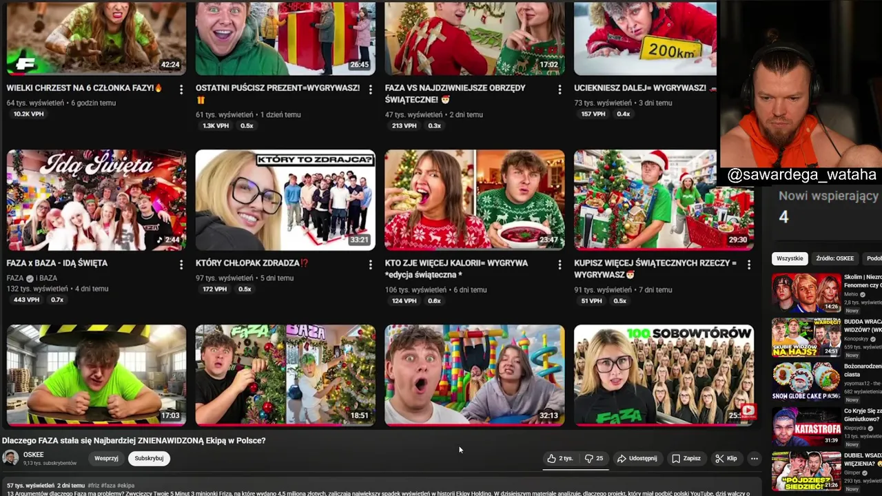Open WIELKI CHRZEST NA 6 CZŁONKA FAZY title
The width and height of the screenshot is (882, 496).
[x=84, y=88]
